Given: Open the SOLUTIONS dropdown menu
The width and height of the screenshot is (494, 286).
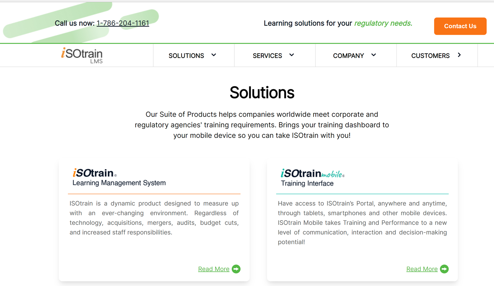Looking at the screenshot, I should click(x=214, y=55).
